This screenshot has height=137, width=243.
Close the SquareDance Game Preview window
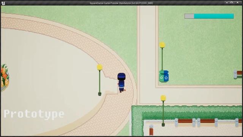(238, 3)
